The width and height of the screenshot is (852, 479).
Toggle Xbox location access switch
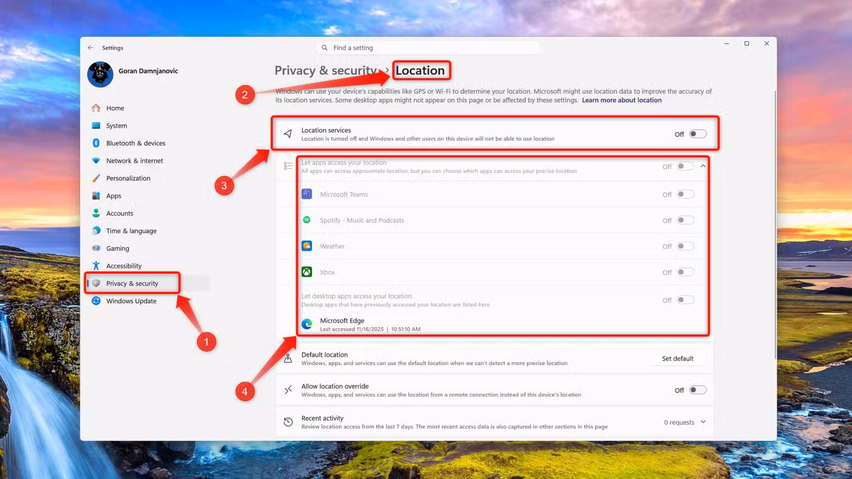click(x=686, y=272)
